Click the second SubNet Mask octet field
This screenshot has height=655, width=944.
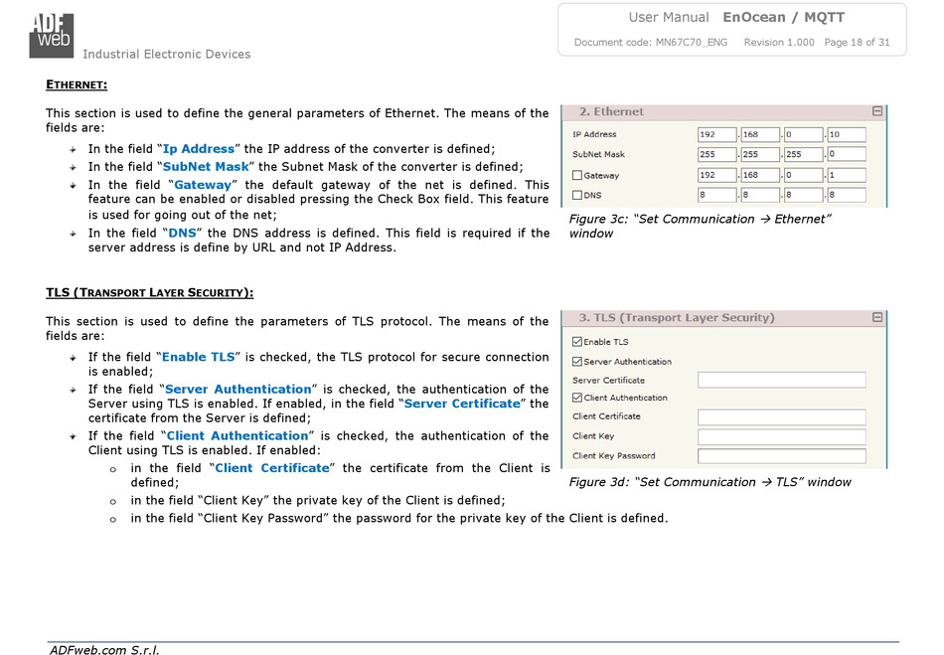[760, 154]
